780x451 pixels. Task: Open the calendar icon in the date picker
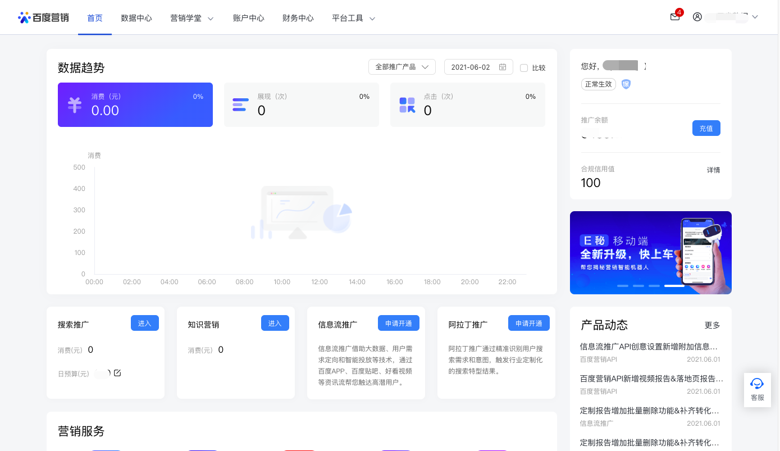[503, 66]
